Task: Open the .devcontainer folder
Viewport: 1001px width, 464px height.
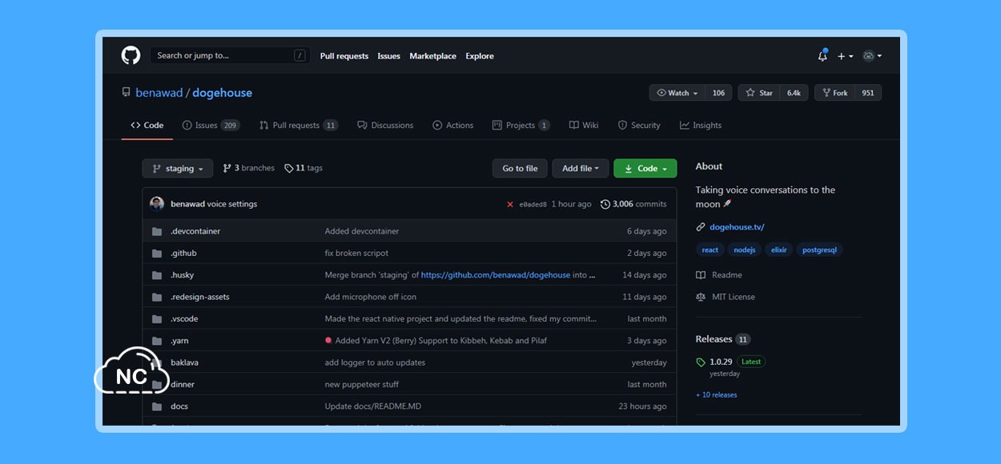Action: pos(195,231)
